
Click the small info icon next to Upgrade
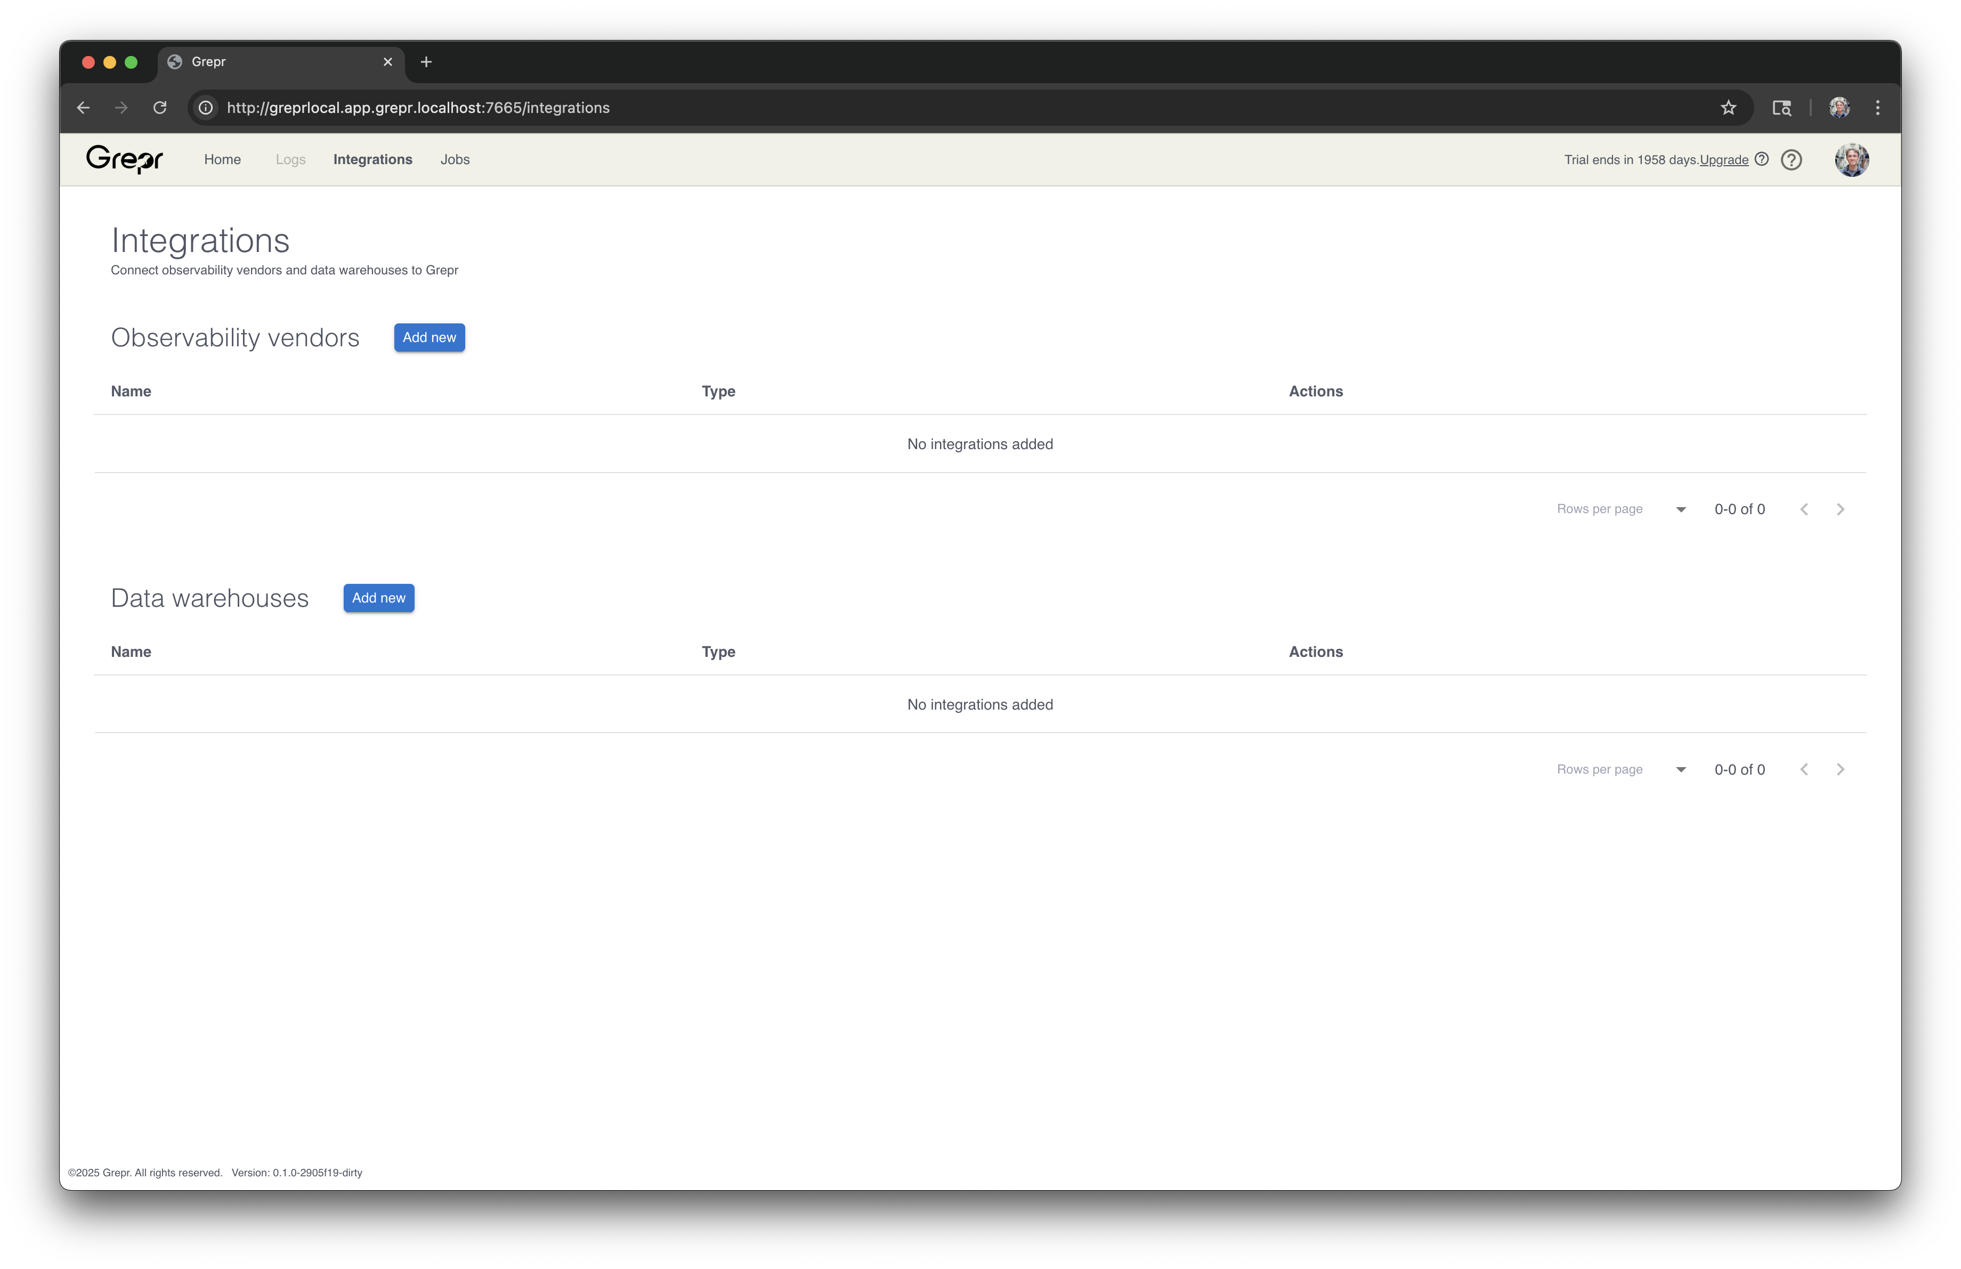[x=1762, y=159]
